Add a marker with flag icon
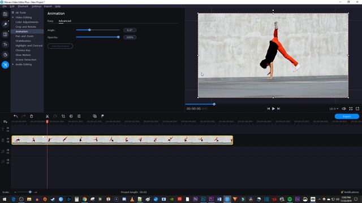The image size is (362, 203). click(102, 116)
